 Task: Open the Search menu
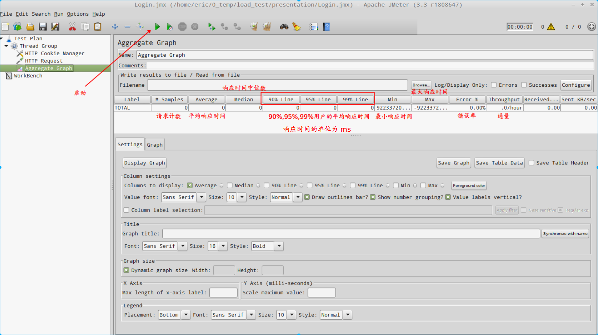pos(41,14)
